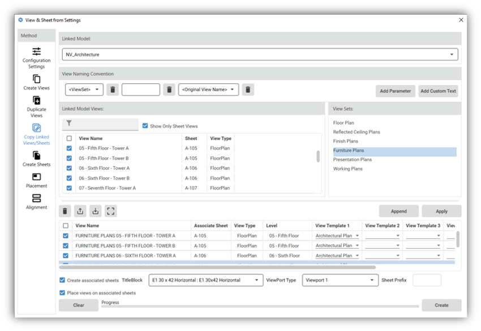Uncheck 06 - Sixth Floor - Tower B

(70, 178)
